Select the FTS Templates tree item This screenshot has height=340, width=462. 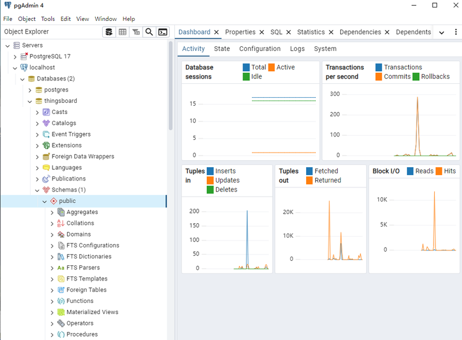coord(87,279)
